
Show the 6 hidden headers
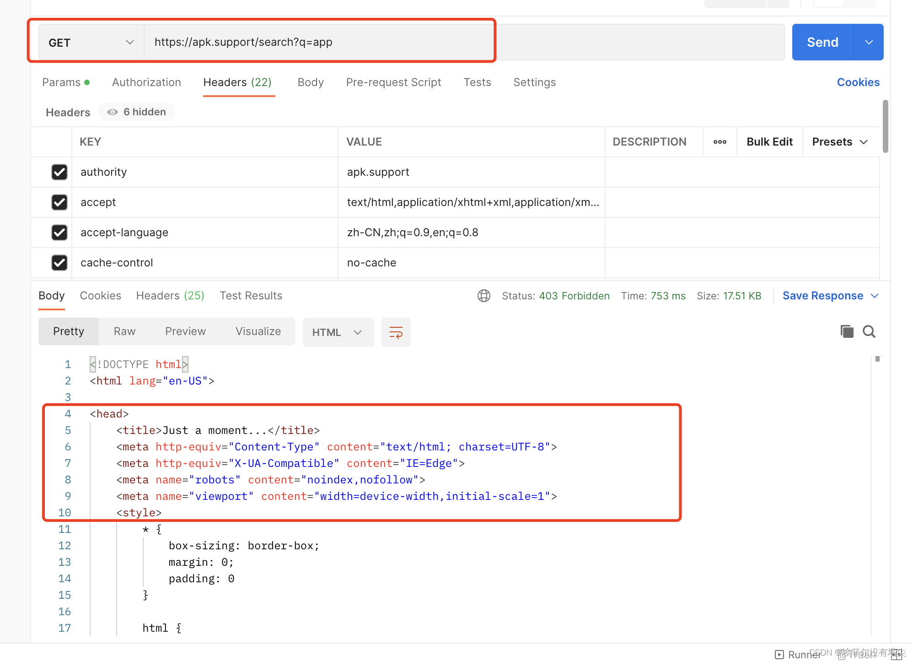pos(137,112)
